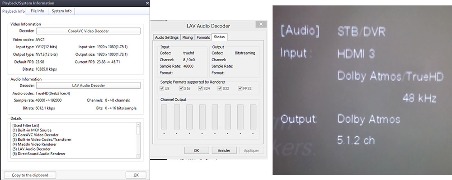This screenshot has height=180, width=452.
Task: Open the Audio Settings tab
Action: pos(167,38)
